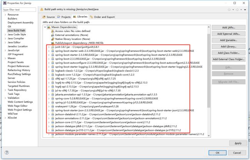Open Deployment Assembly settings

pyautogui.click(x=20, y=23)
